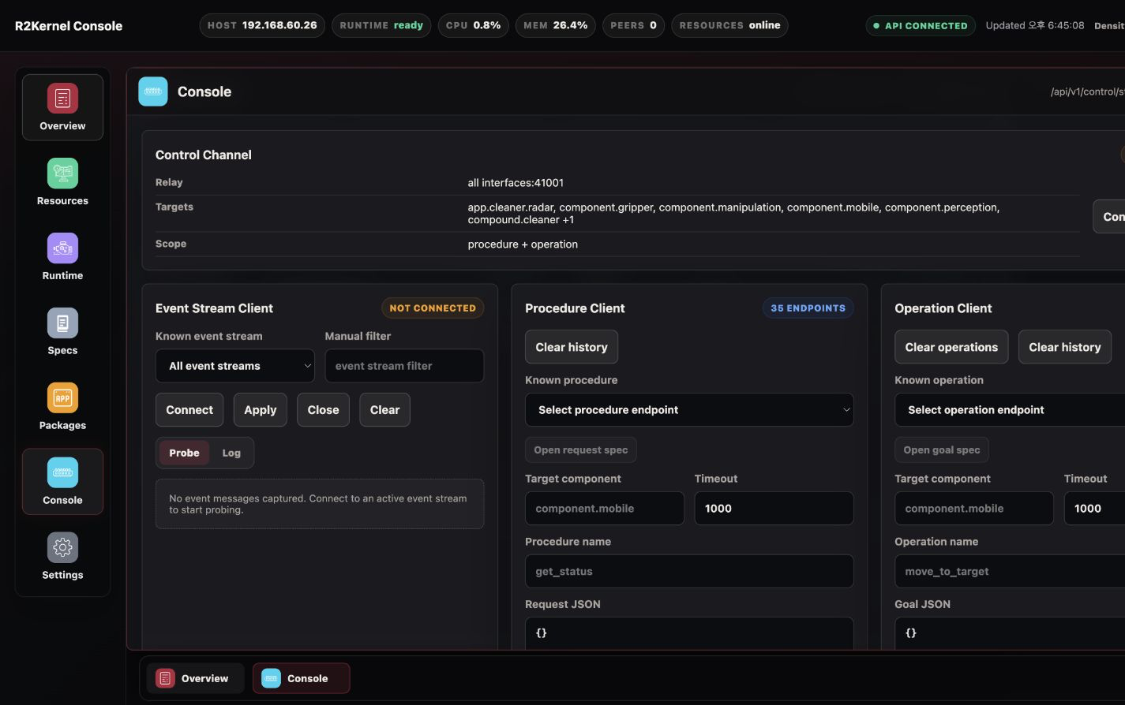Image resolution: width=1125 pixels, height=705 pixels.
Task: Click the 'Updated 오후 6:45:08' text
Action: [x=1035, y=26]
